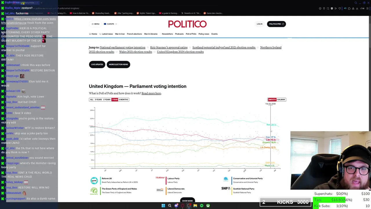Open Poll of Polls nav item
371x209 pixels.
point(191,34)
